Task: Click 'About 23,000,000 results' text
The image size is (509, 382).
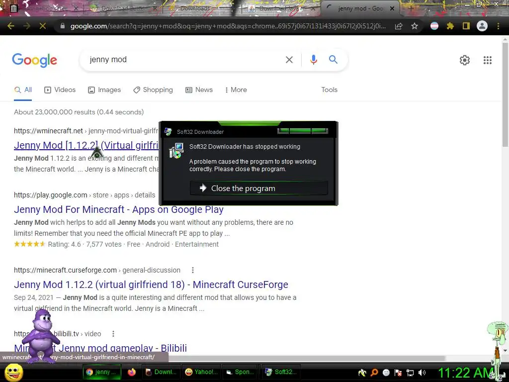Action: [x=79, y=112]
